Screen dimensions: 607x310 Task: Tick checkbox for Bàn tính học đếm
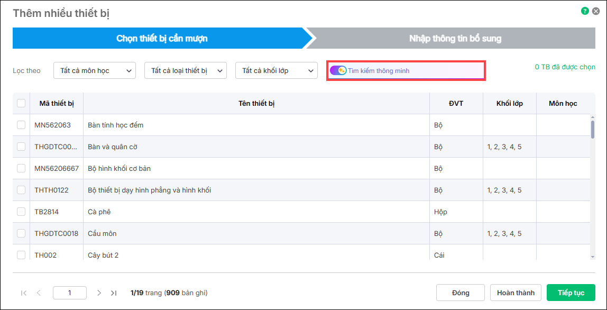pos(21,125)
